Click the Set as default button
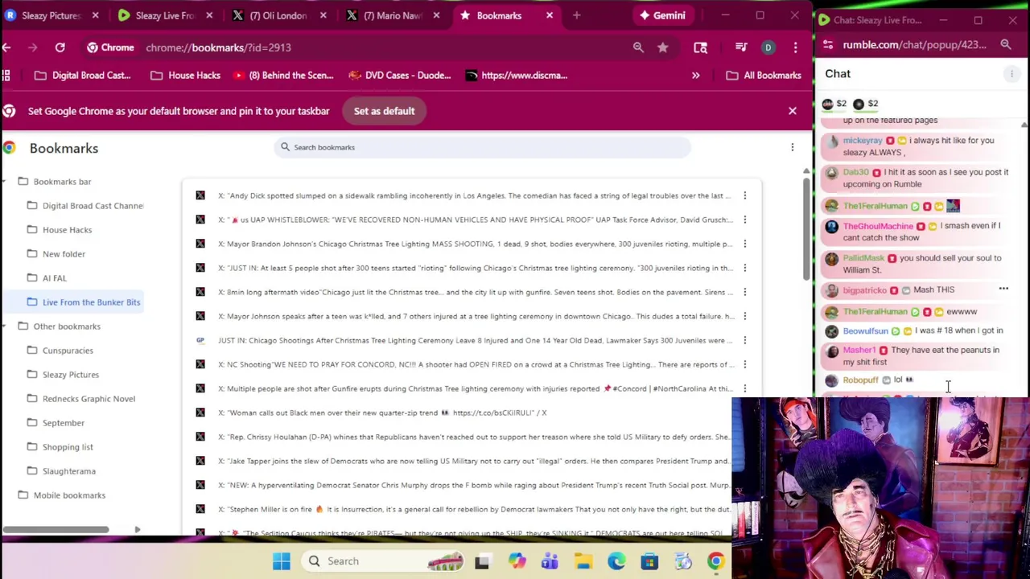This screenshot has width=1030, height=579. [x=384, y=111]
